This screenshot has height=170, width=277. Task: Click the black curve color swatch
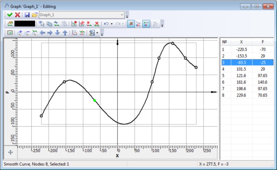click(24, 24)
